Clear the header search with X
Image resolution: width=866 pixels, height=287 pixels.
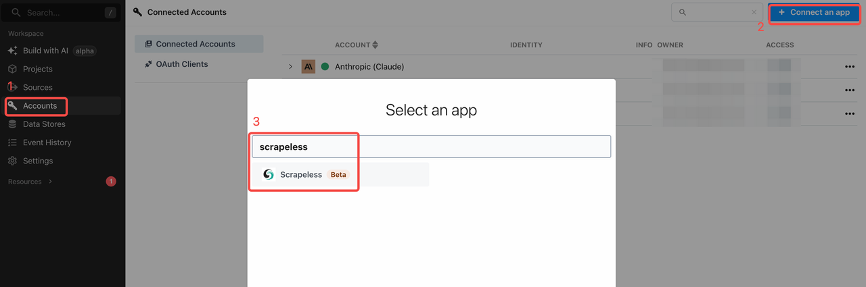754,12
